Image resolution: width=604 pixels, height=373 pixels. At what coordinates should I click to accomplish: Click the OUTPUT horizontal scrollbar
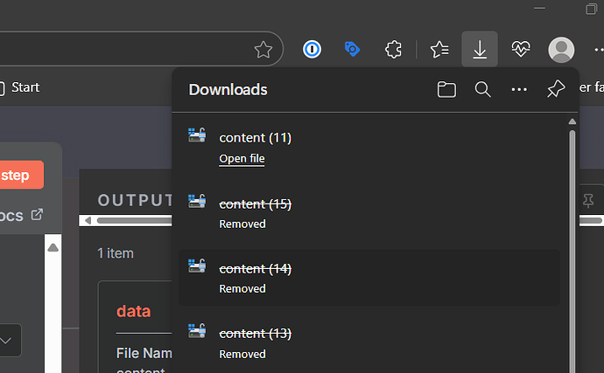pyautogui.click(x=131, y=220)
